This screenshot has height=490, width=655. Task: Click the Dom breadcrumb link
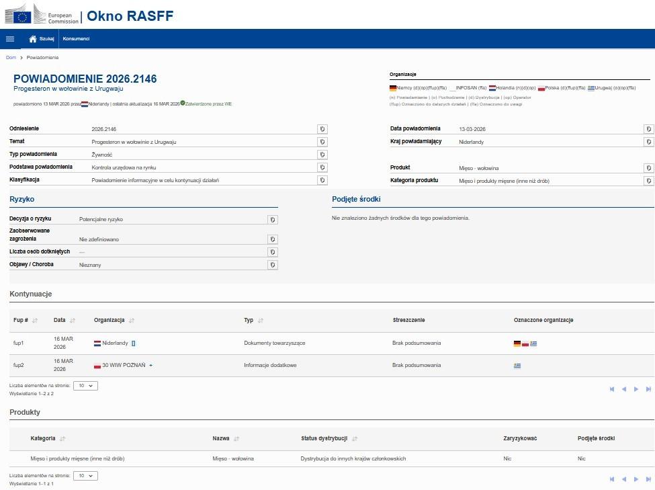point(11,58)
